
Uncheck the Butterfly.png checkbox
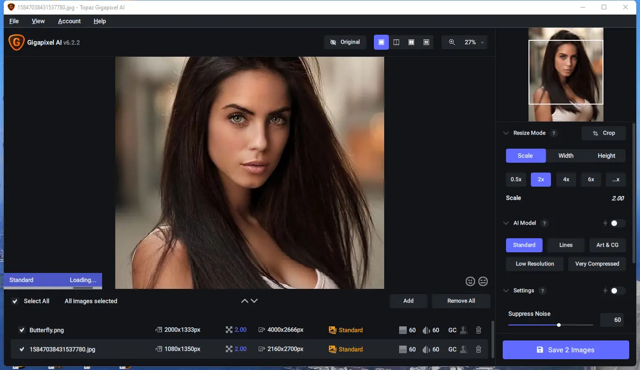pyautogui.click(x=22, y=330)
